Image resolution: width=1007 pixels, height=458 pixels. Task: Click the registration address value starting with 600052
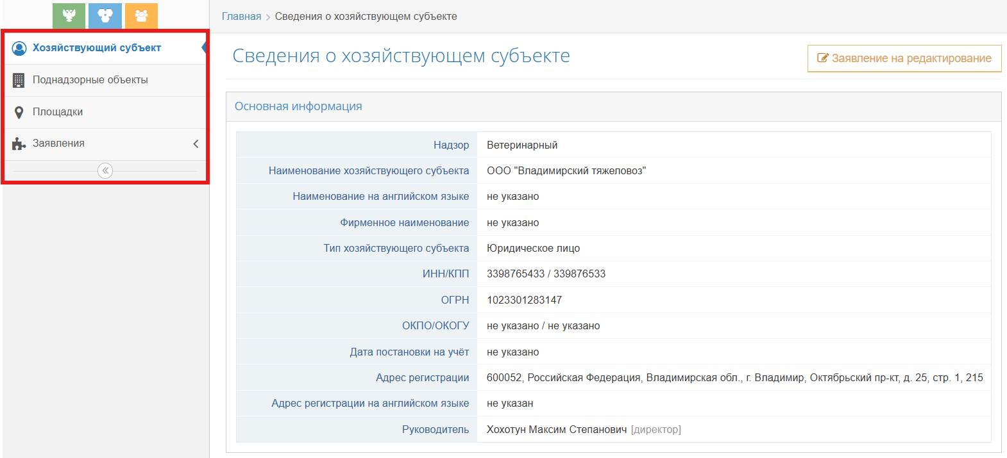tap(734, 378)
